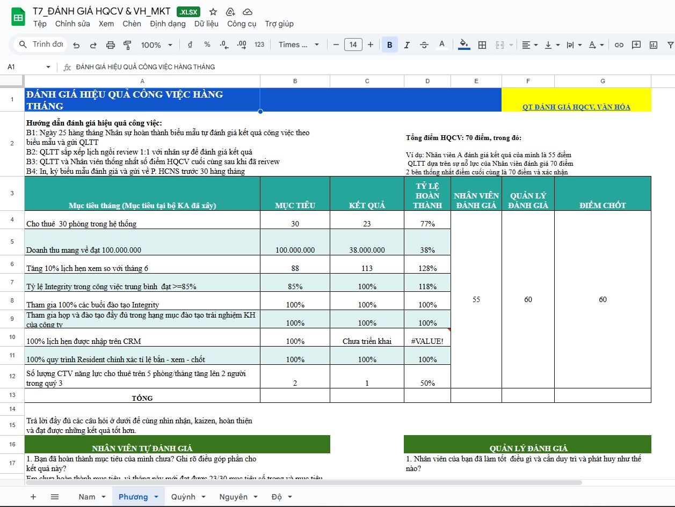Star the document with the star icon
This screenshot has height=507, width=675.
coord(213,12)
